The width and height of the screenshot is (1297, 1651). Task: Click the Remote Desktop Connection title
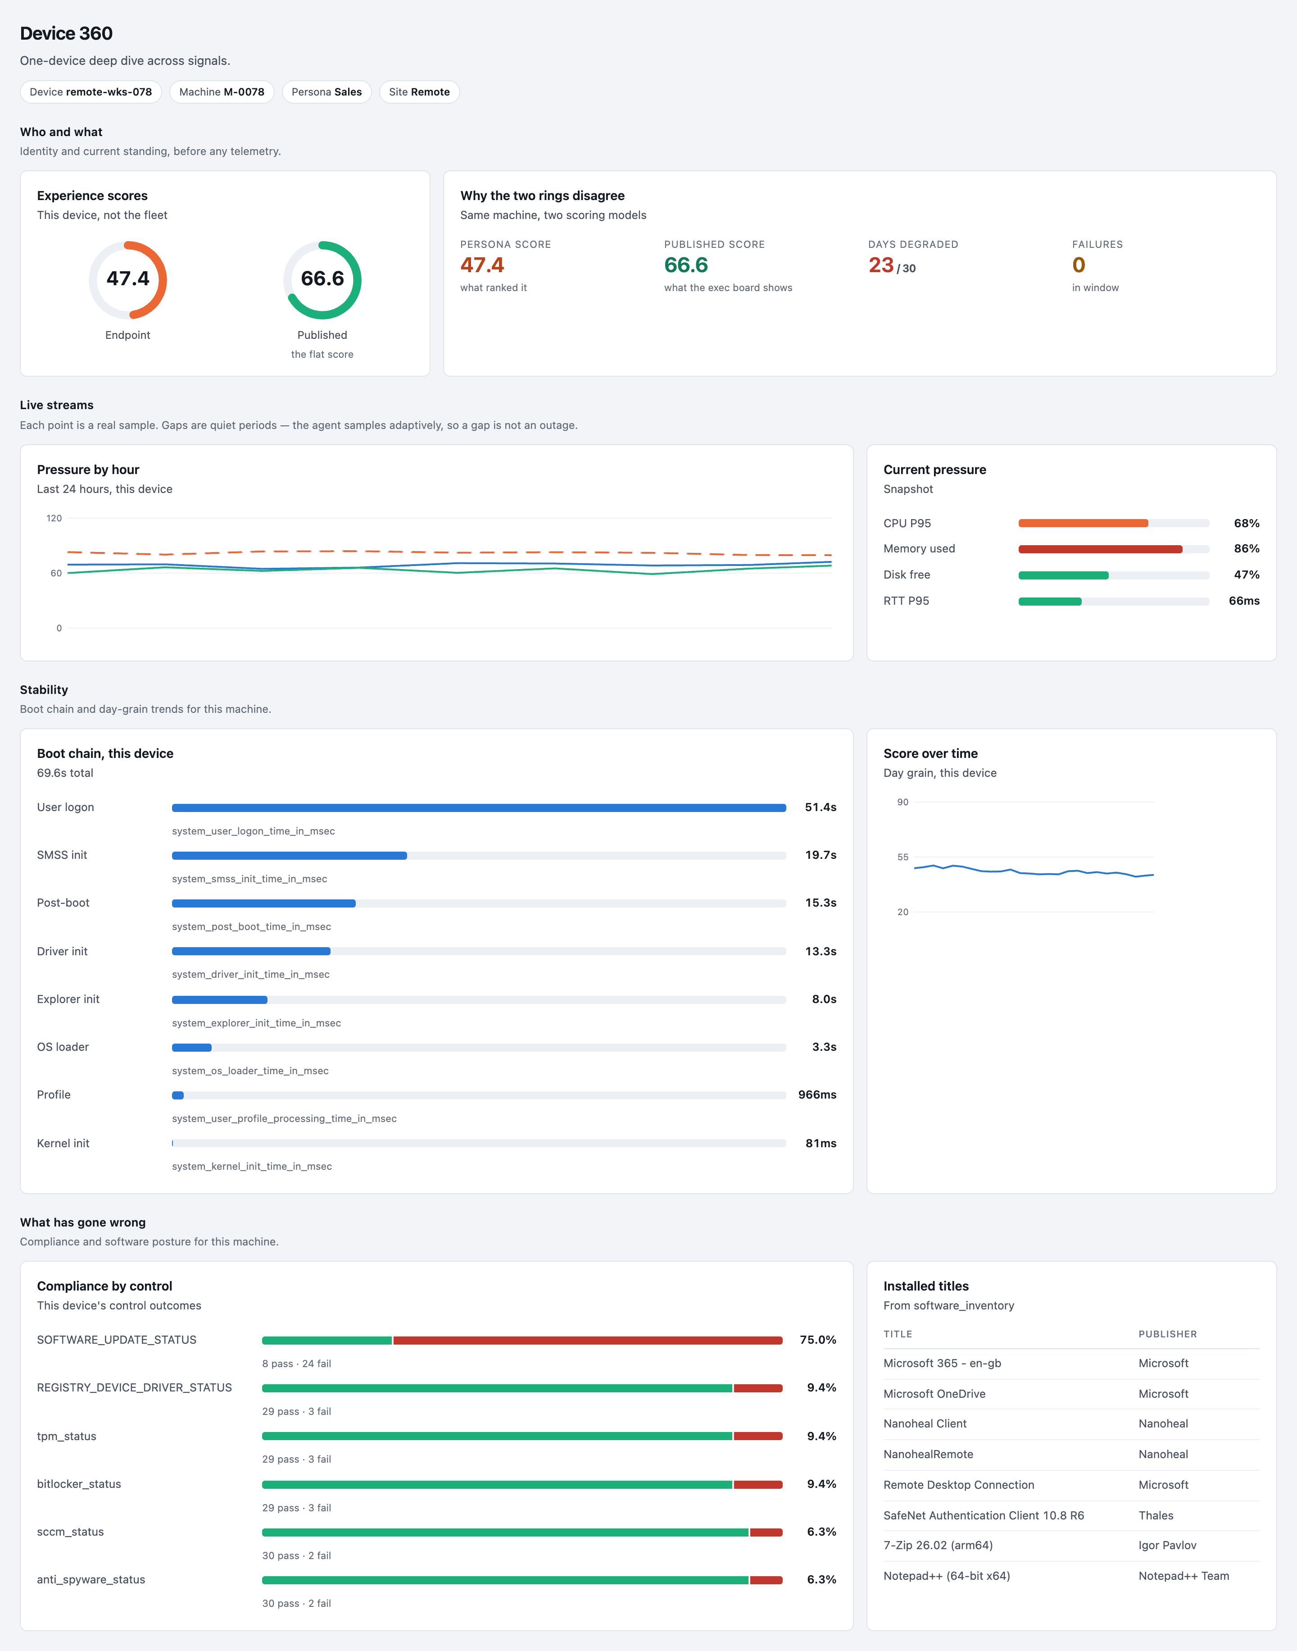tap(959, 1485)
